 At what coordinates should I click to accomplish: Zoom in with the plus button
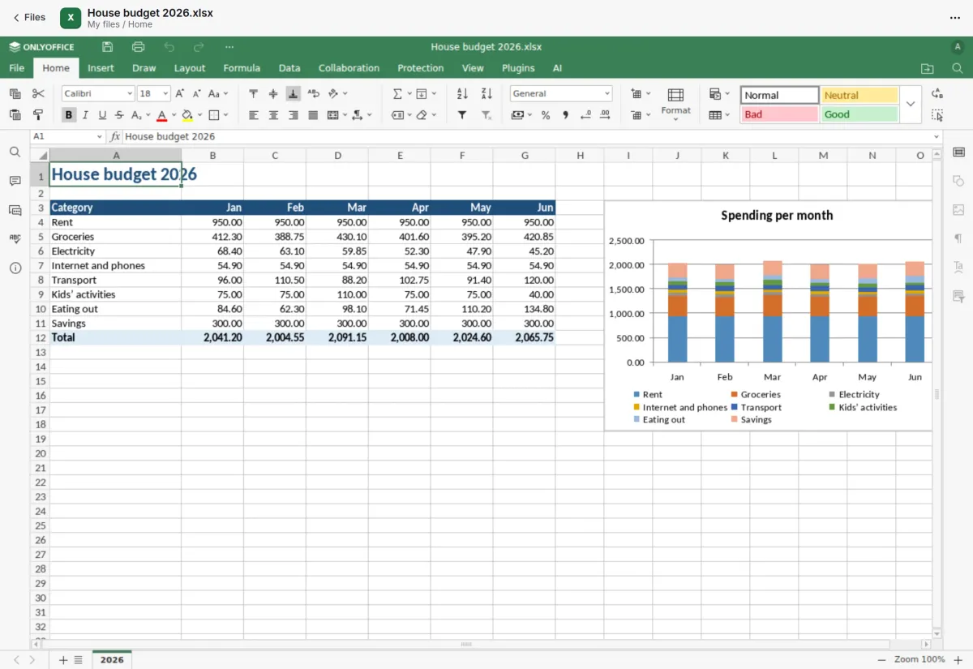coord(958,660)
